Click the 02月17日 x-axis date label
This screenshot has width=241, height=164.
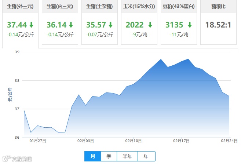(x=181, y=141)
